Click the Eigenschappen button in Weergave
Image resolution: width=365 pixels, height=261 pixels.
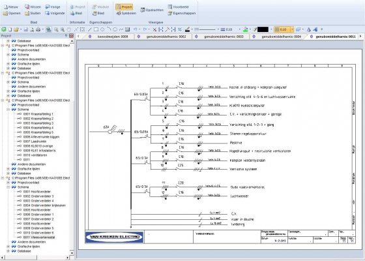[182, 13]
